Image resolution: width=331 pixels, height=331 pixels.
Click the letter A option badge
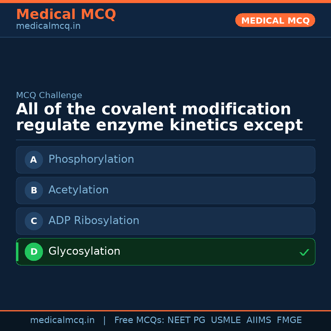(x=34, y=160)
